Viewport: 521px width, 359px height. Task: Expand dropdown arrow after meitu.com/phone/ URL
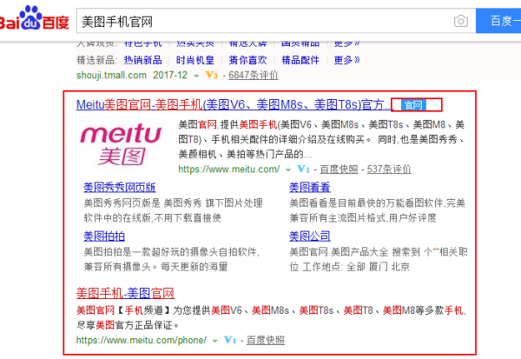215,341
